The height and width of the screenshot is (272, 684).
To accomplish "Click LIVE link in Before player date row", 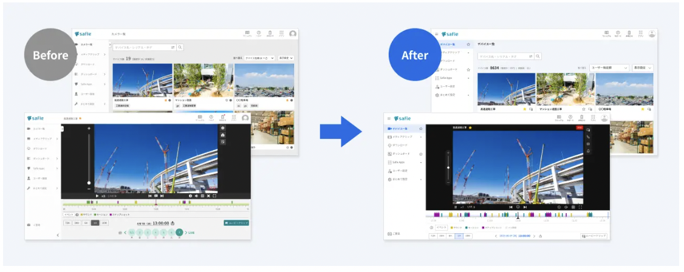I will tap(191, 233).
